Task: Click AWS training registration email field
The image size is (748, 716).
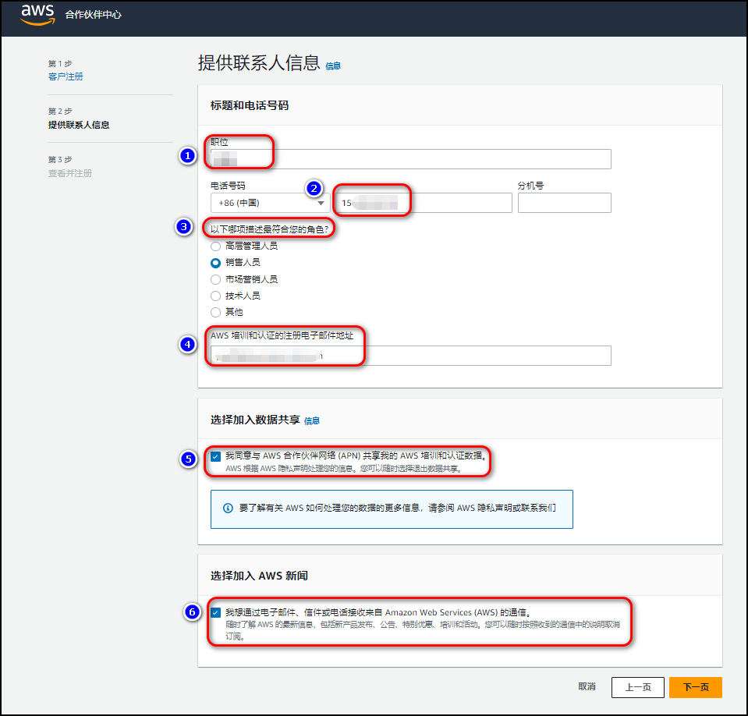Action: coord(411,356)
